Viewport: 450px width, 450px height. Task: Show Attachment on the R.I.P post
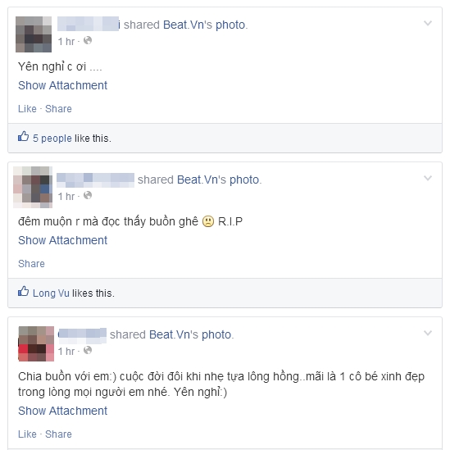tap(62, 240)
